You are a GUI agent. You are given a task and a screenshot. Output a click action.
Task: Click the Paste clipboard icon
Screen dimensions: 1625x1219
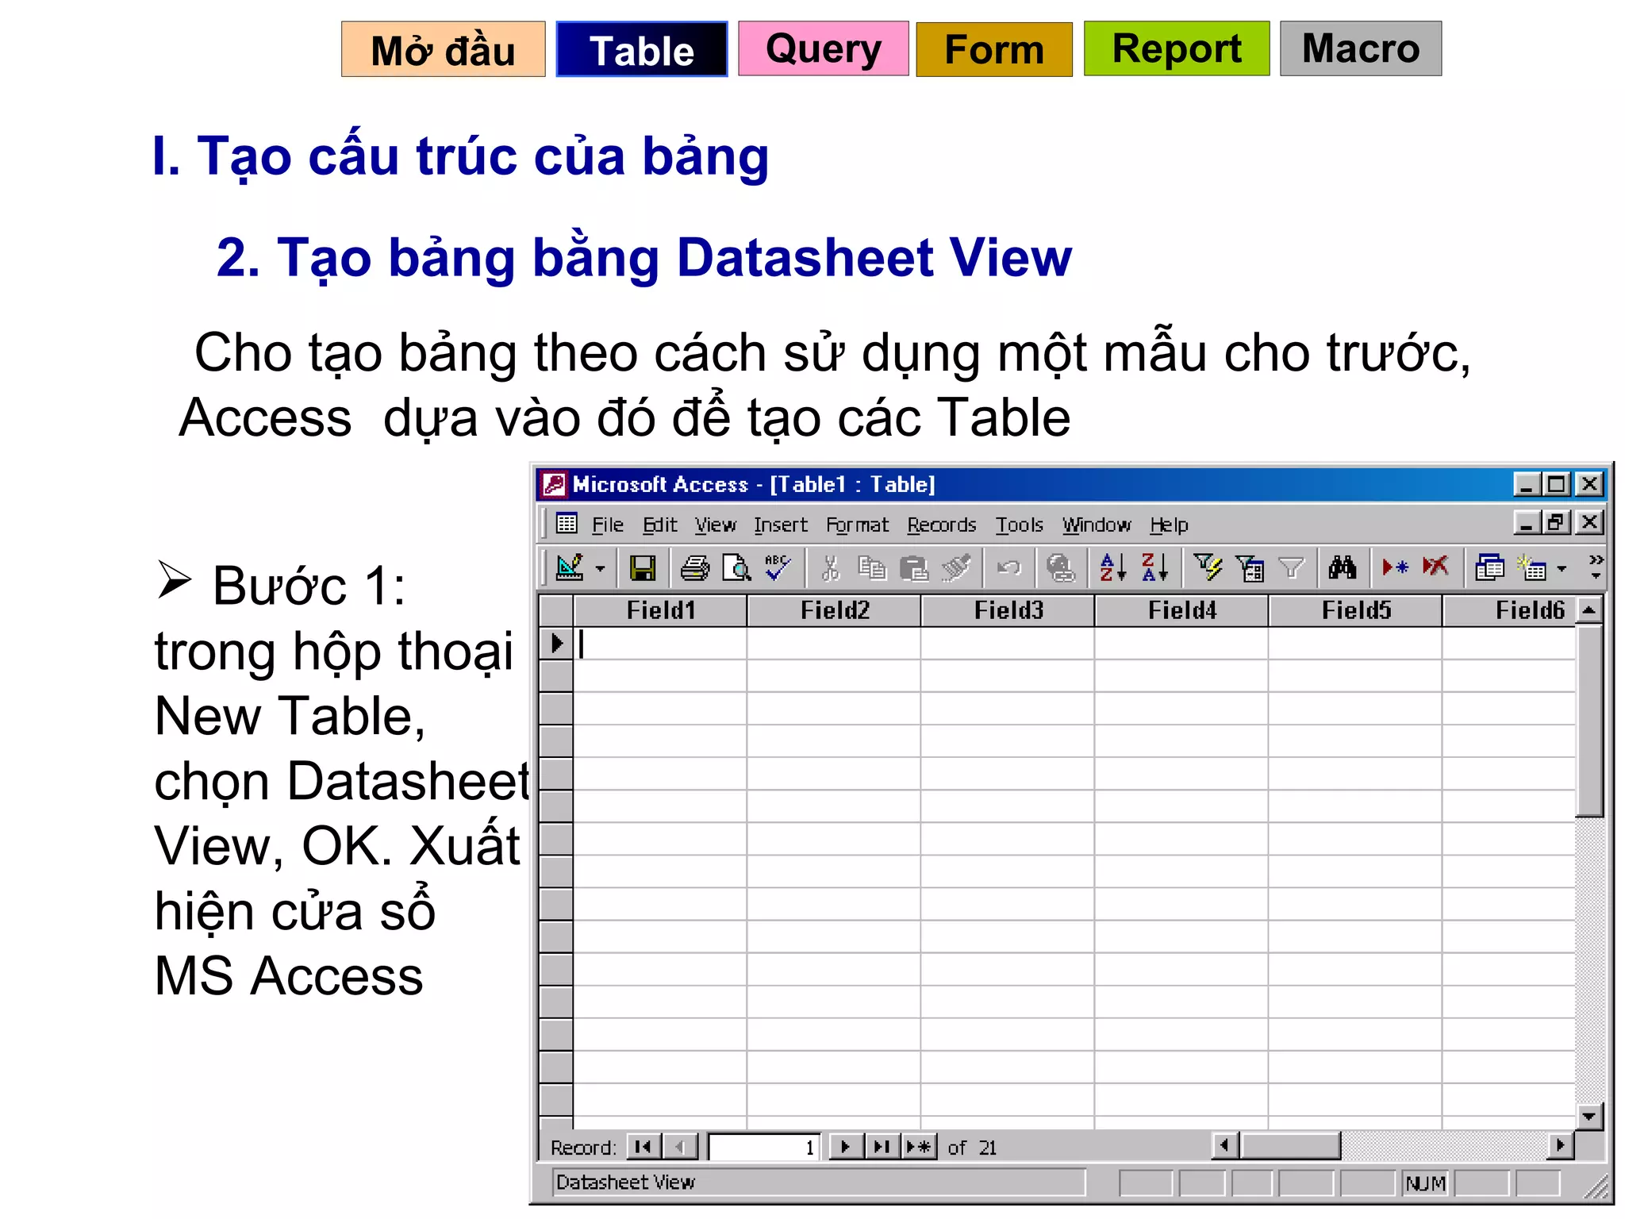click(x=914, y=567)
